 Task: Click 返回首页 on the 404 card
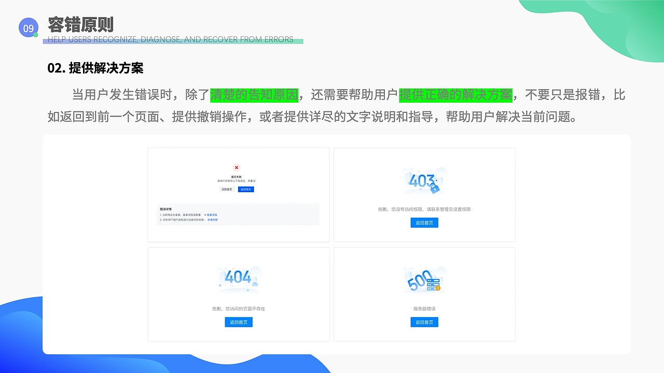239,322
